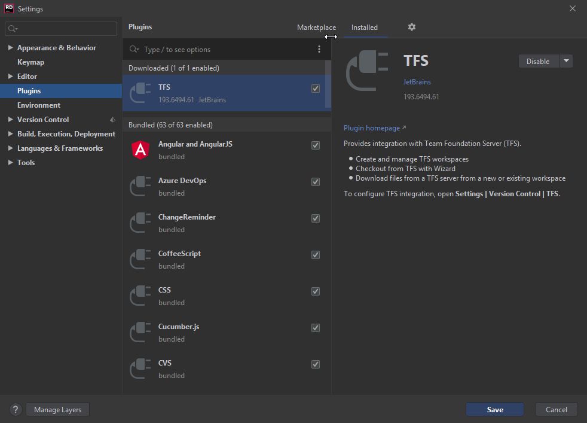Switch to the Marketplace tab

(316, 28)
